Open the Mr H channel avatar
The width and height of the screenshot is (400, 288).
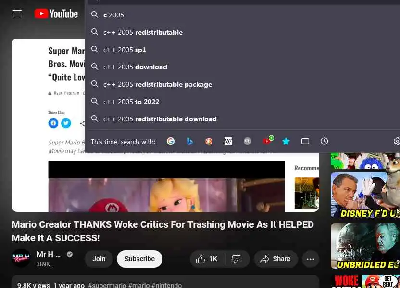click(x=21, y=258)
